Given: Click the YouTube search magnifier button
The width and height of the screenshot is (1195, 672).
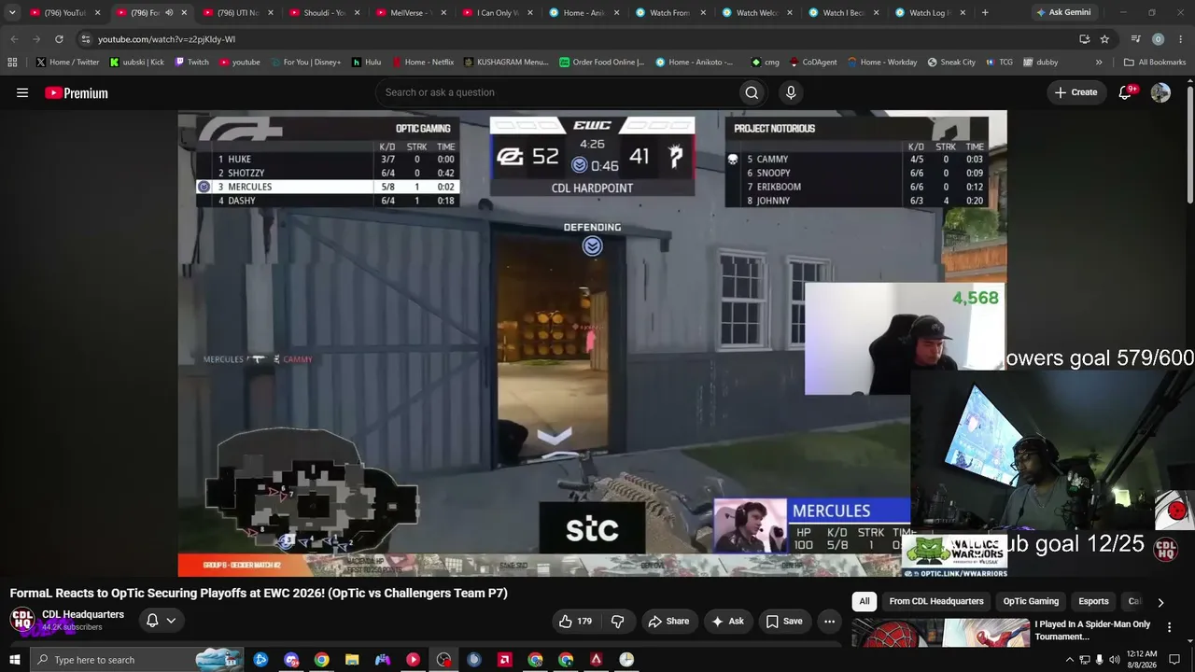Looking at the screenshot, I should point(752,92).
